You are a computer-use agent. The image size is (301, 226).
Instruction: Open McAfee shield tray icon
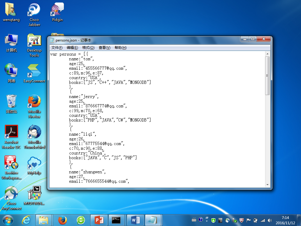[242, 220]
